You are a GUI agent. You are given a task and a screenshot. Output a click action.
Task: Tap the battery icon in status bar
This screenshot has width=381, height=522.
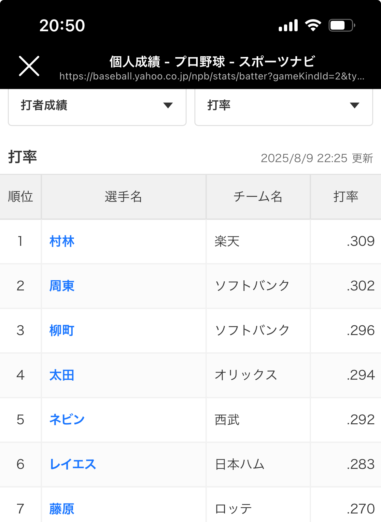[341, 25]
